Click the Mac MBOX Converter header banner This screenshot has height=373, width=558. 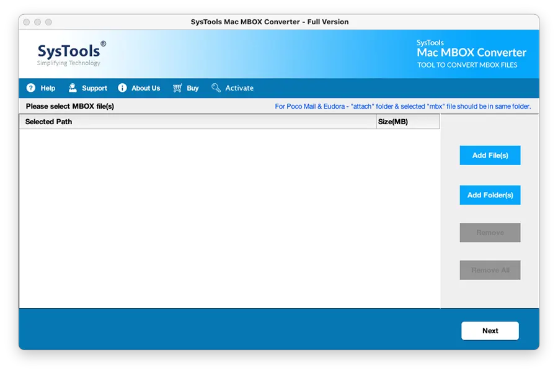click(471, 53)
